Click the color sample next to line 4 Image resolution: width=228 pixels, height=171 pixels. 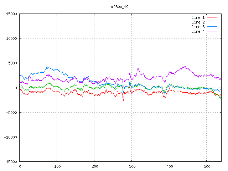212,31
